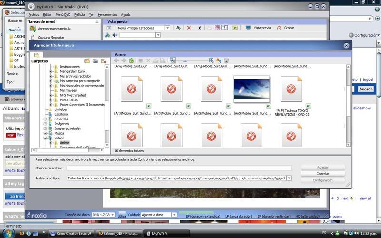Click the file list scroll down arrow

pos(348,145)
